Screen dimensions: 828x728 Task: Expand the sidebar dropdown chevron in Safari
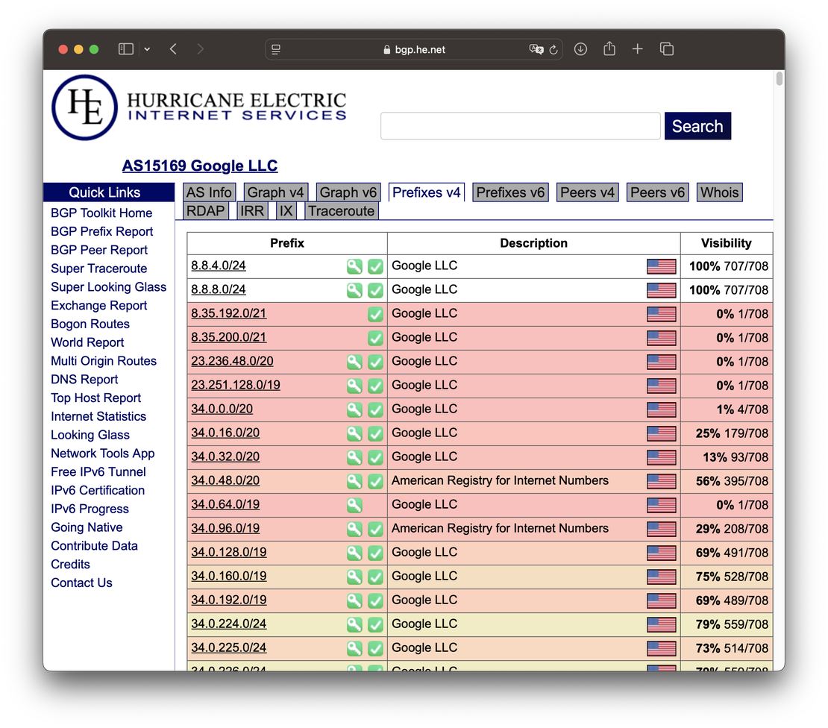point(147,49)
